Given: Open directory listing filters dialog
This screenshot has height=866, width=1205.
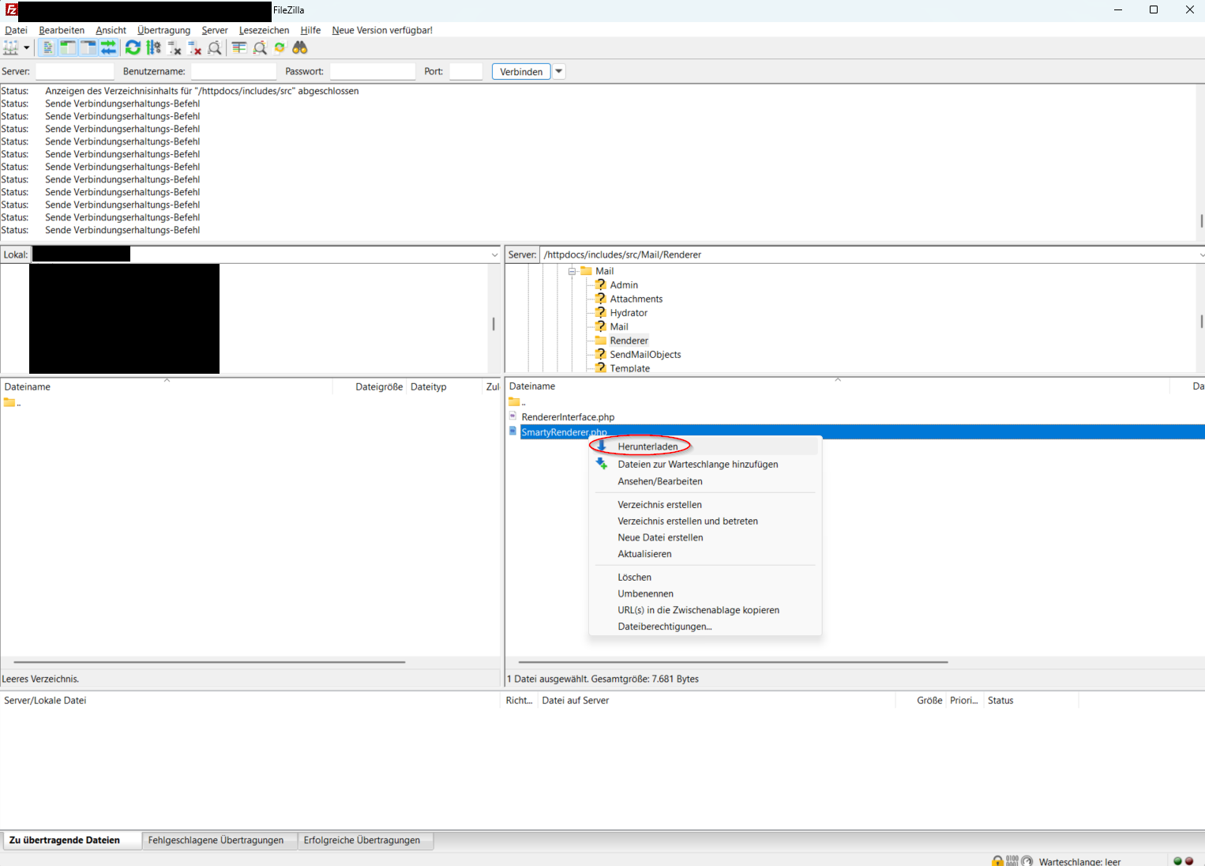Looking at the screenshot, I should click(x=239, y=48).
